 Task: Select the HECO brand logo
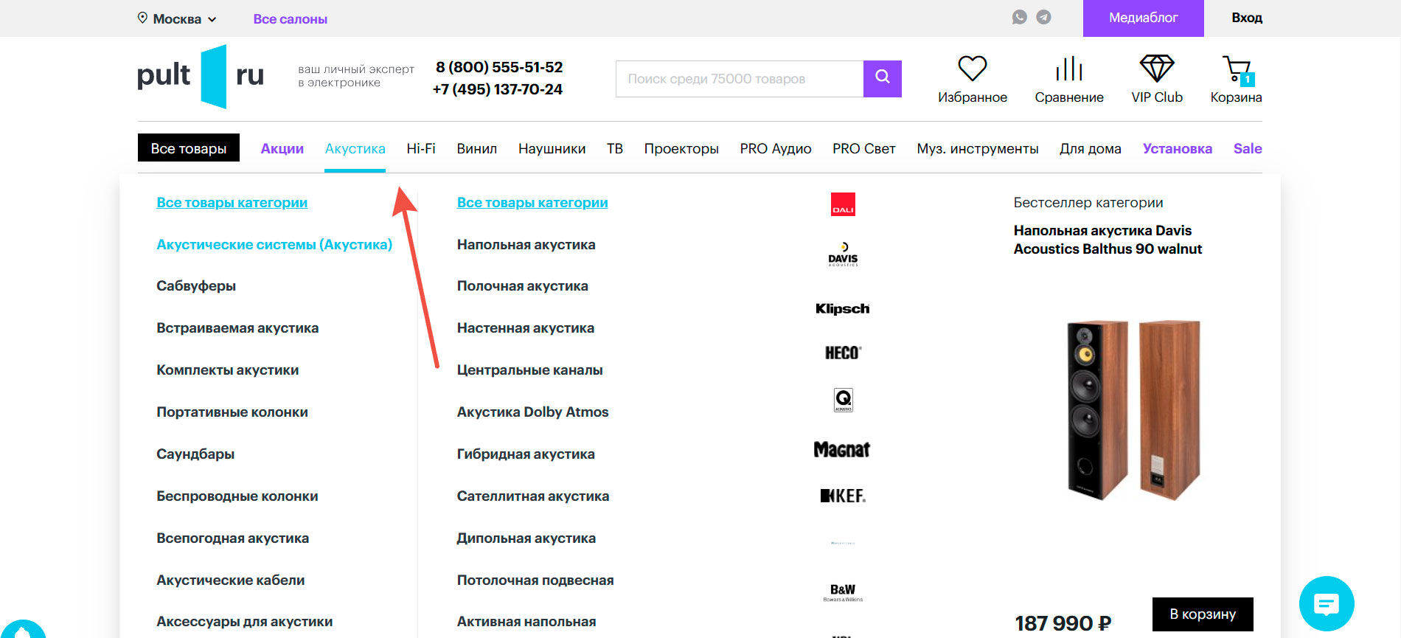843,353
